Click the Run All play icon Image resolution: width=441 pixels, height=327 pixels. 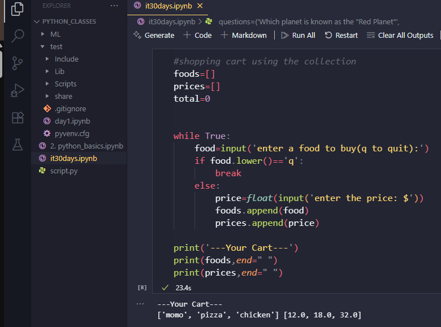point(285,35)
